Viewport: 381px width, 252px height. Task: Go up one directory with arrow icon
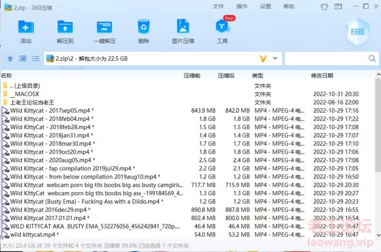(x=10, y=58)
